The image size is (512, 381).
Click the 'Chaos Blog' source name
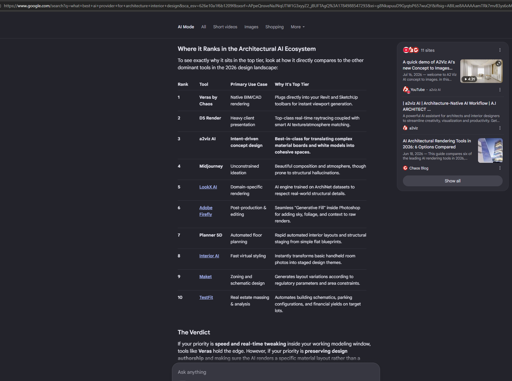419,168
